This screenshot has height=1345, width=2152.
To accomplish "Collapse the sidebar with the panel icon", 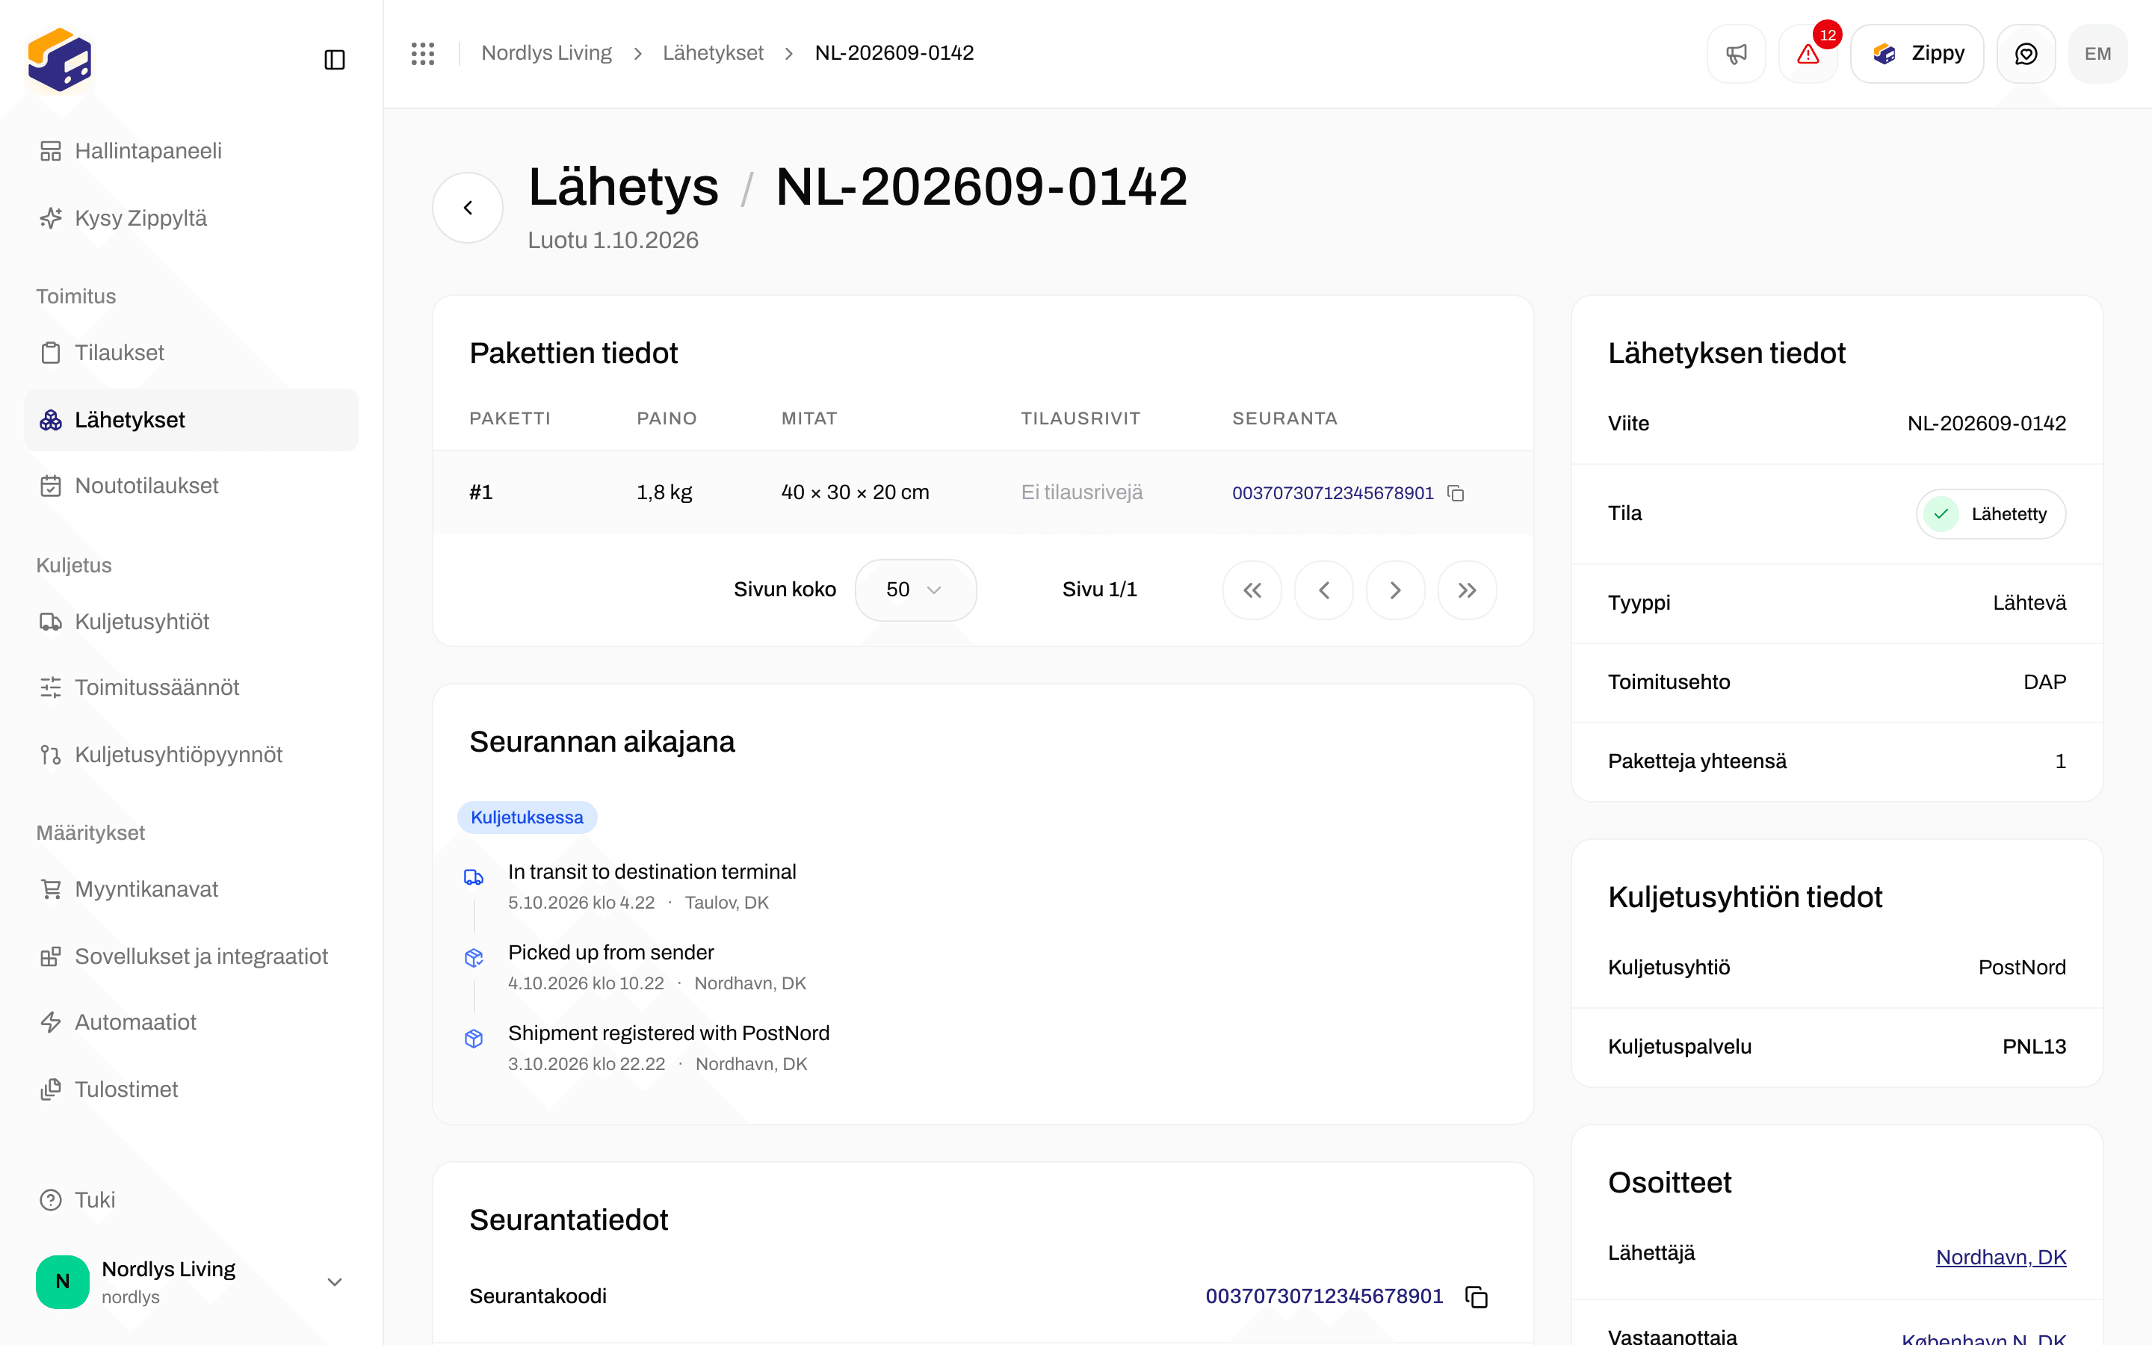I will (x=334, y=60).
